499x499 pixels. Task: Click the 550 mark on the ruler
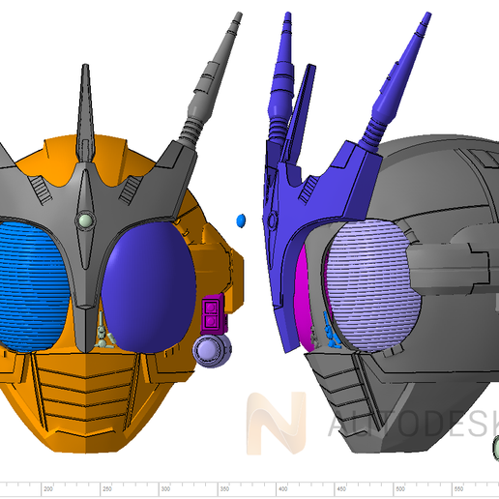(458, 489)
